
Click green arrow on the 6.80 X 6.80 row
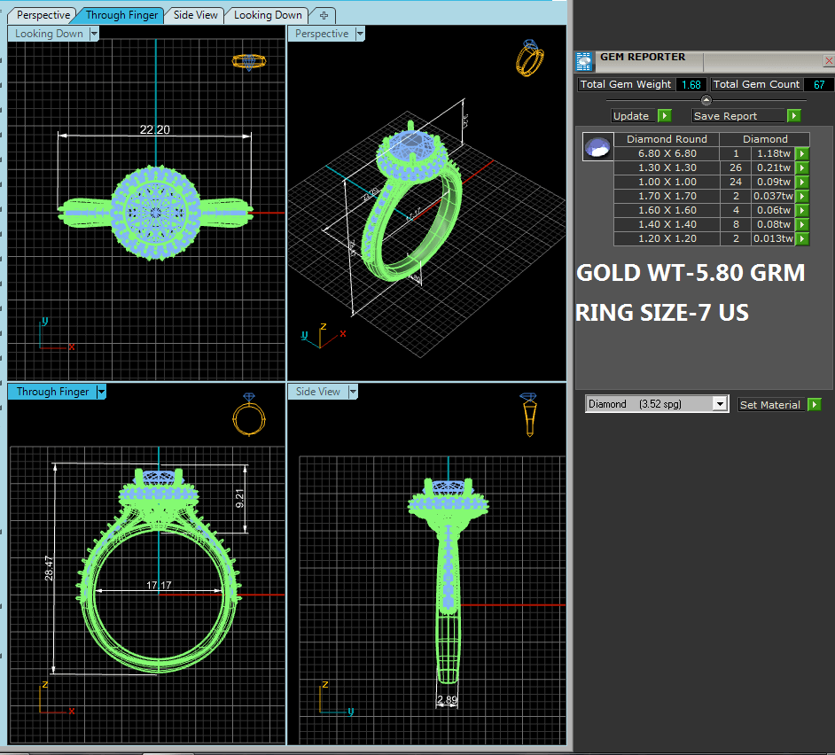[801, 153]
